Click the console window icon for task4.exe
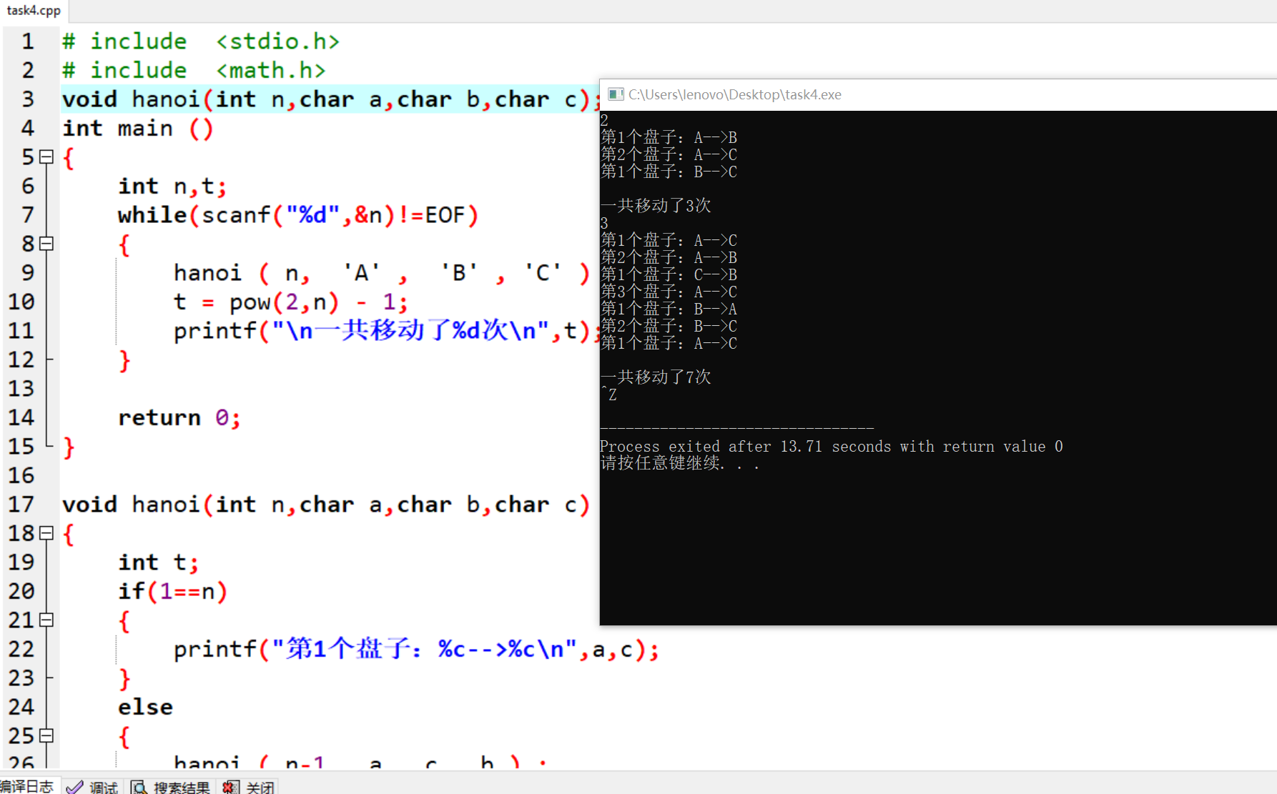This screenshot has width=1277, height=794. tap(616, 94)
